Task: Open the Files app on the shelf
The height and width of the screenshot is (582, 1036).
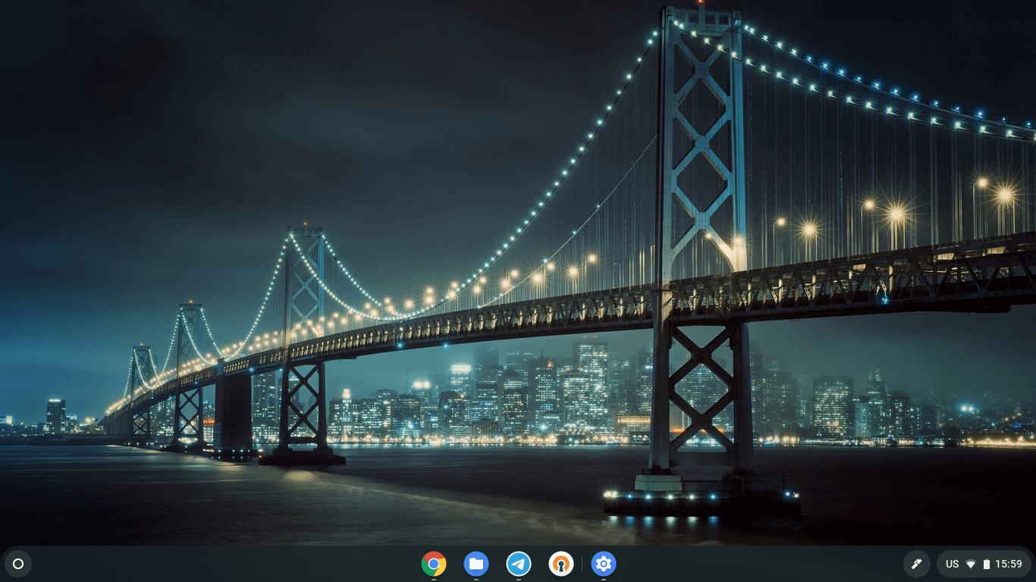Action: tap(476, 564)
